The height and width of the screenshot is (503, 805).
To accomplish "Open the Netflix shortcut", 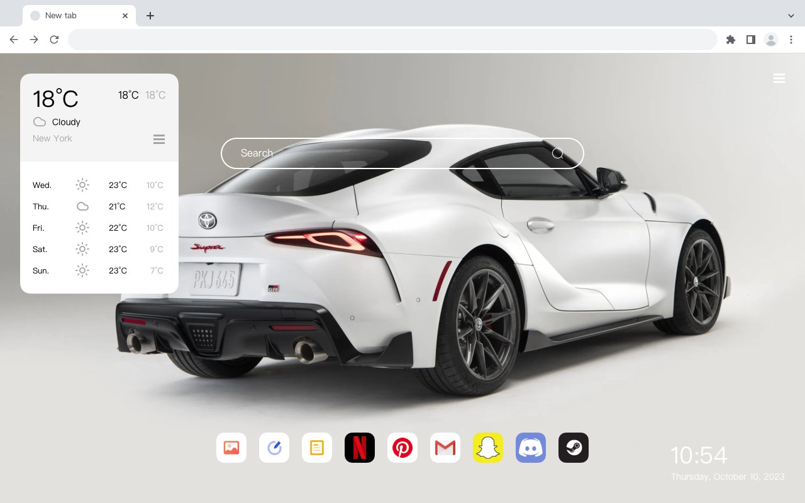I will coord(360,448).
